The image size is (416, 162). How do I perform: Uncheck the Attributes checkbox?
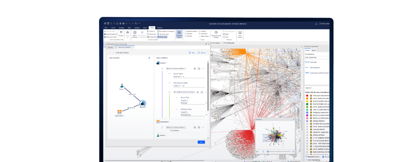[200, 34]
